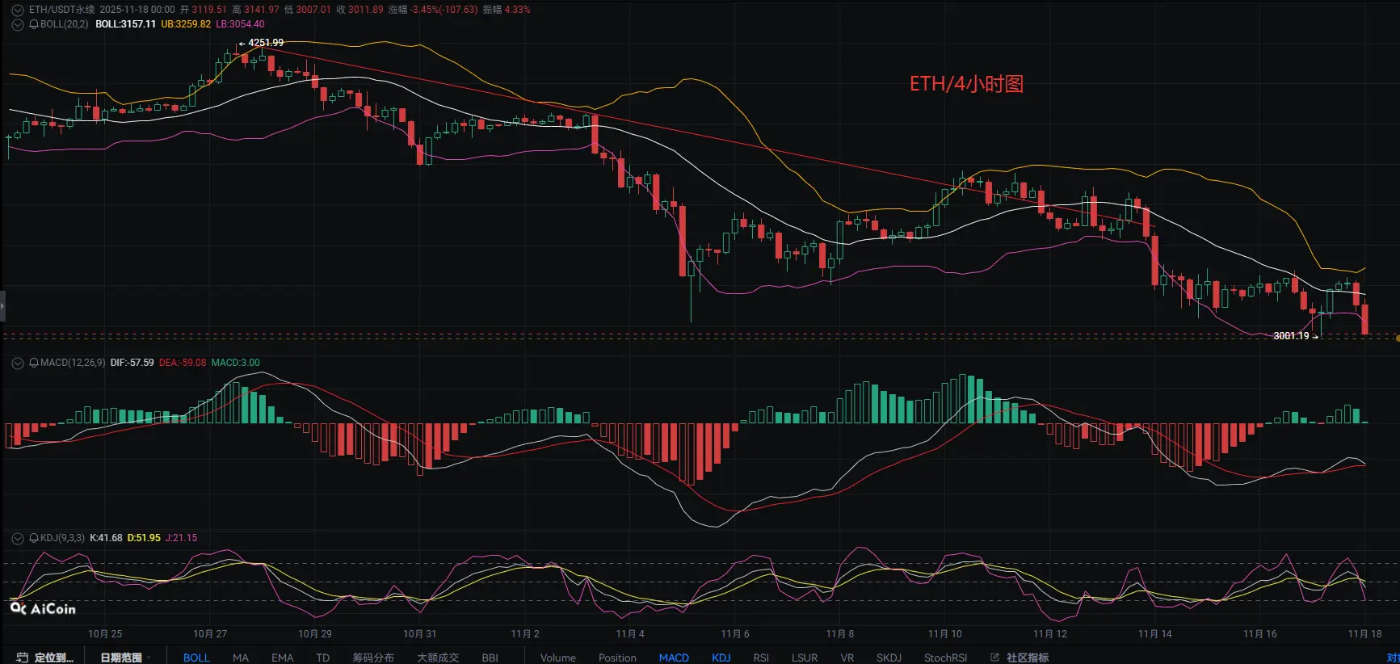
Task: Select the VR sub-indicator
Action: point(847,658)
